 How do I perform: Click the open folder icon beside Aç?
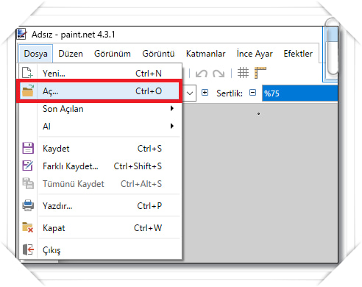(28, 91)
